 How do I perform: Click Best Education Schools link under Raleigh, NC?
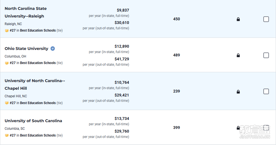click(38, 30)
